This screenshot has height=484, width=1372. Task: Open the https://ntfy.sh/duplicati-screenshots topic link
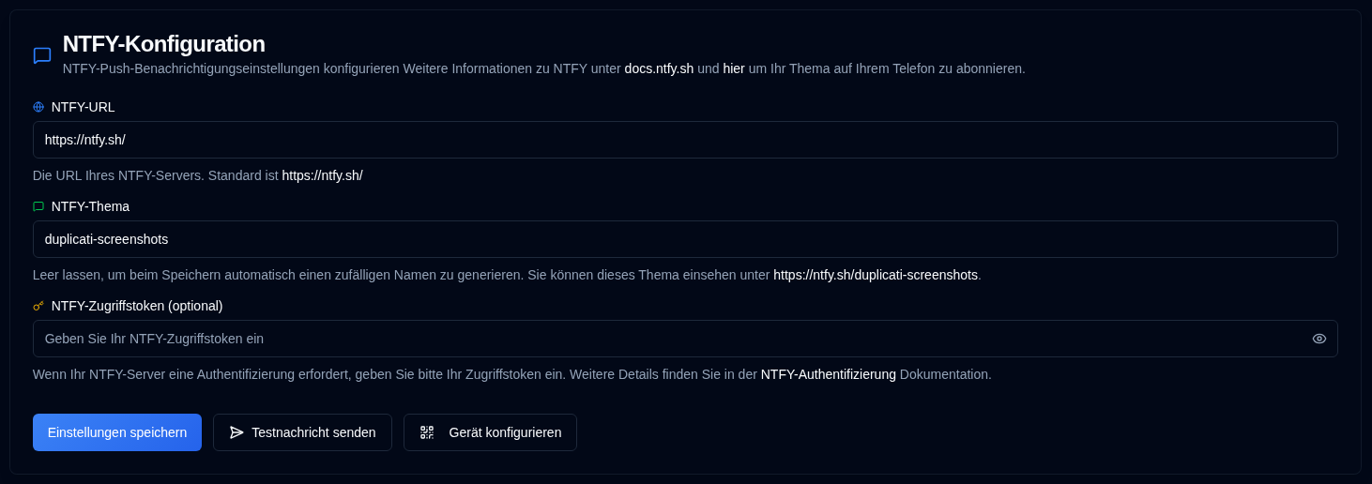coord(876,275)
